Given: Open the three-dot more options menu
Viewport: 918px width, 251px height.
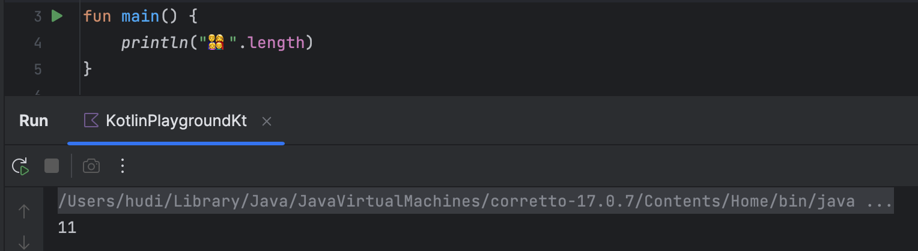Looking at the screenshot, I should pyautogui.click(x=123, y=166).
